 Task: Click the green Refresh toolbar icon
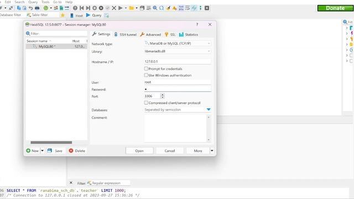point(46,8)
